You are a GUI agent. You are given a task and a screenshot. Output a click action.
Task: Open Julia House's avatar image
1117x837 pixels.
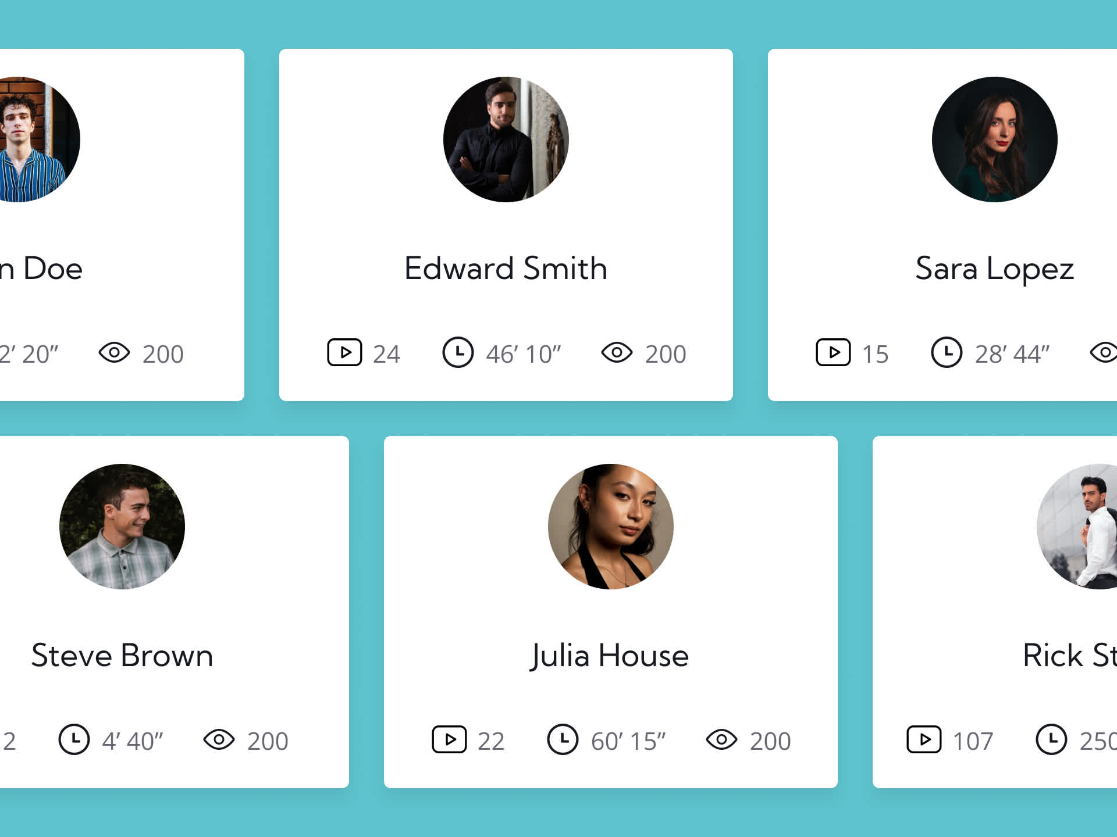point(611,527)
